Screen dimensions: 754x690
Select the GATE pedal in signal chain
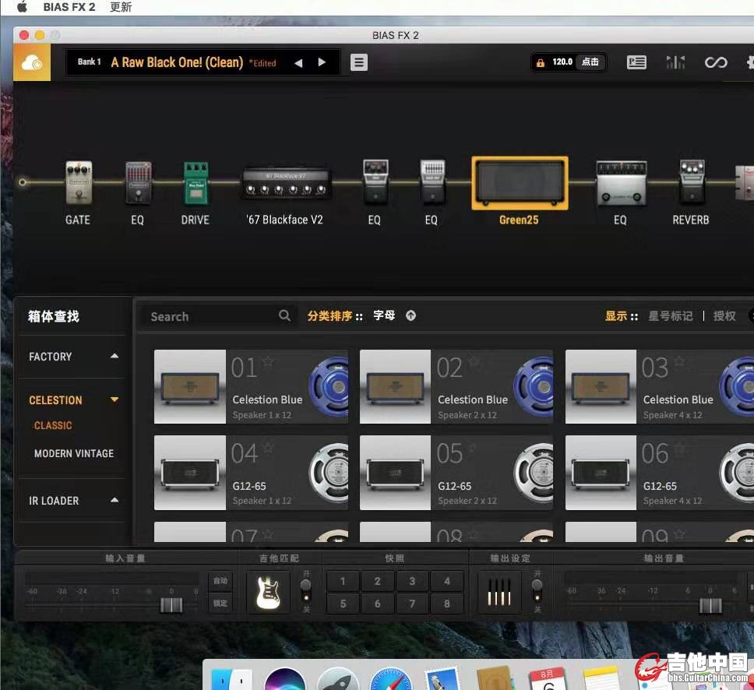(x=78, y=184)
